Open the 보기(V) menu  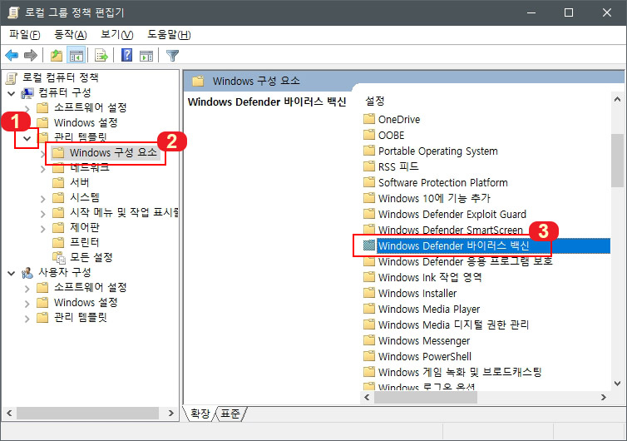(x=116, y=35)
